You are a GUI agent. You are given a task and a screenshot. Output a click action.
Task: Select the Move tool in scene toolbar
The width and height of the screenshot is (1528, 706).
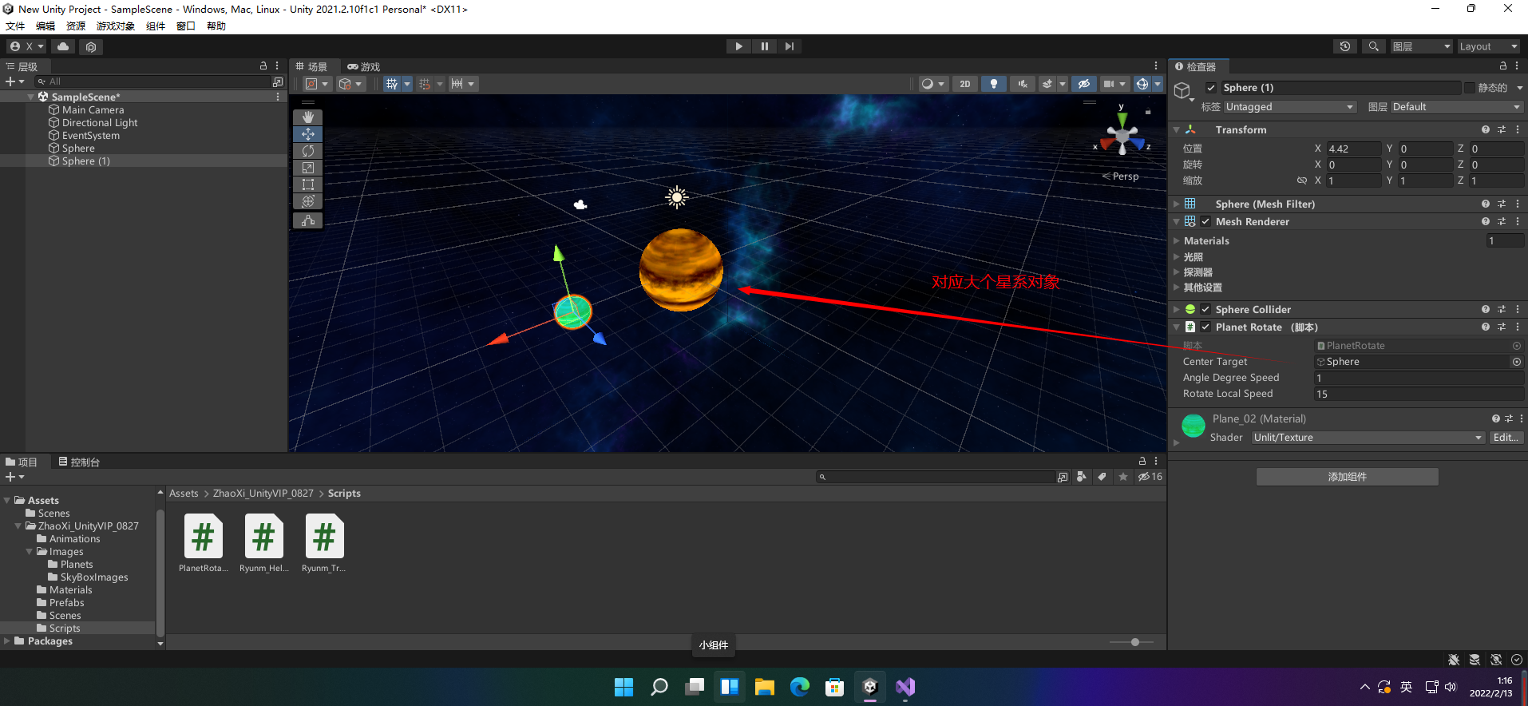click(307, 134)
